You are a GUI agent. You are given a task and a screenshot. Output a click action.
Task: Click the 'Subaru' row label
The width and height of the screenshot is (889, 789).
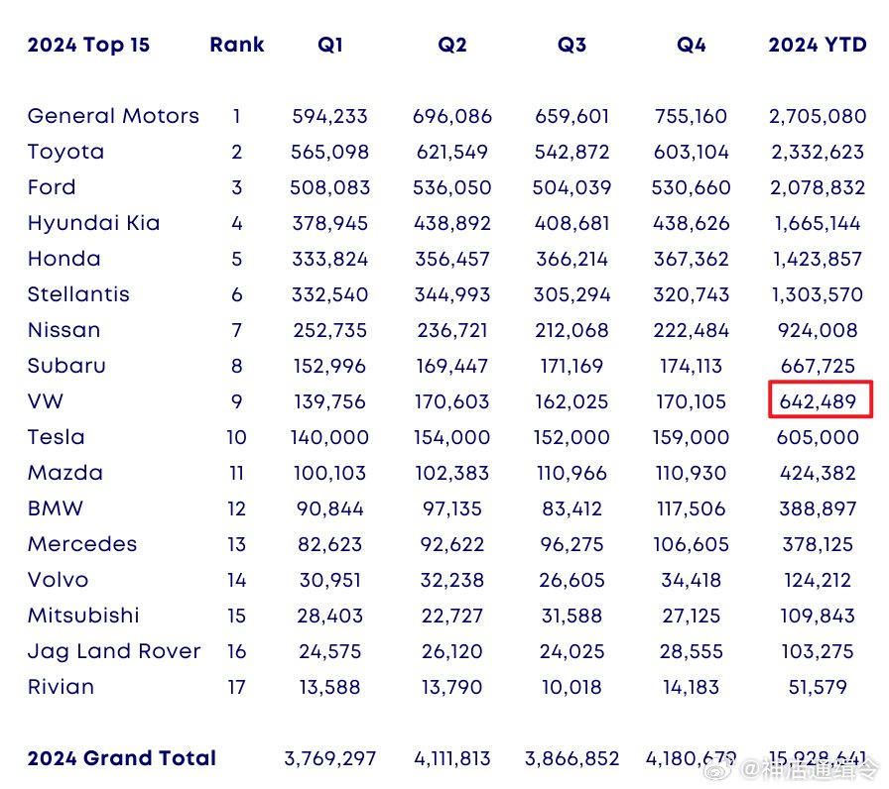pos(66,366)
